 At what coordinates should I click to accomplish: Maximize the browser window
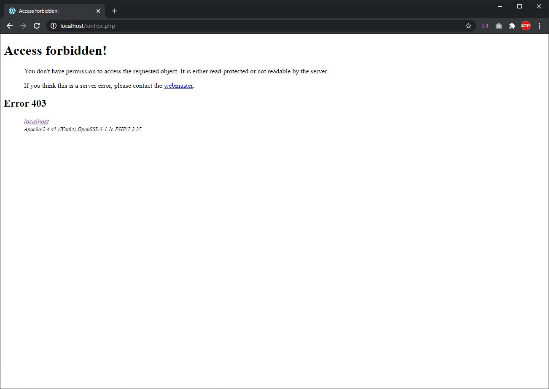(519, 6)
